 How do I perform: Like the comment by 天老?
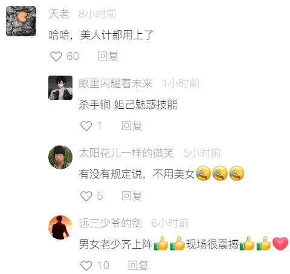click(x=56, y=56)
